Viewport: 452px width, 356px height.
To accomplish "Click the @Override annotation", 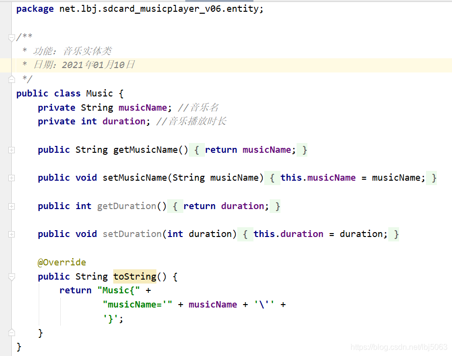I will pos(62,262).
